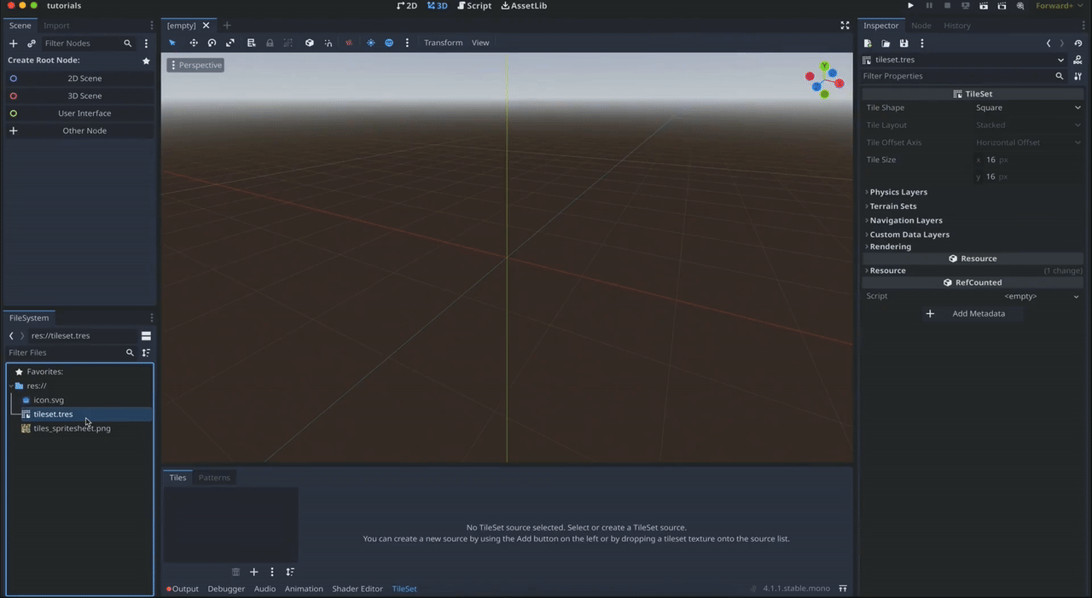1092x598 pixels.
Task: Toggle Use Local Space cube icon
Action: (x=310, y=43)
